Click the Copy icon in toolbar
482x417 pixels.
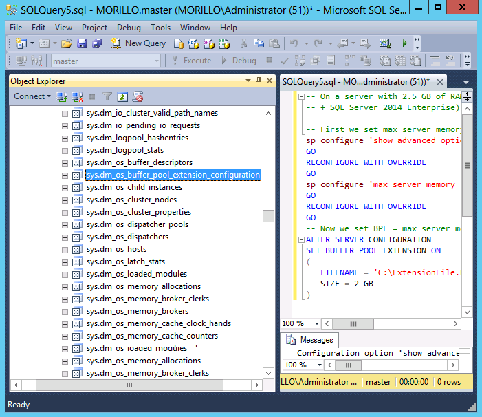[x=259, y=43]
